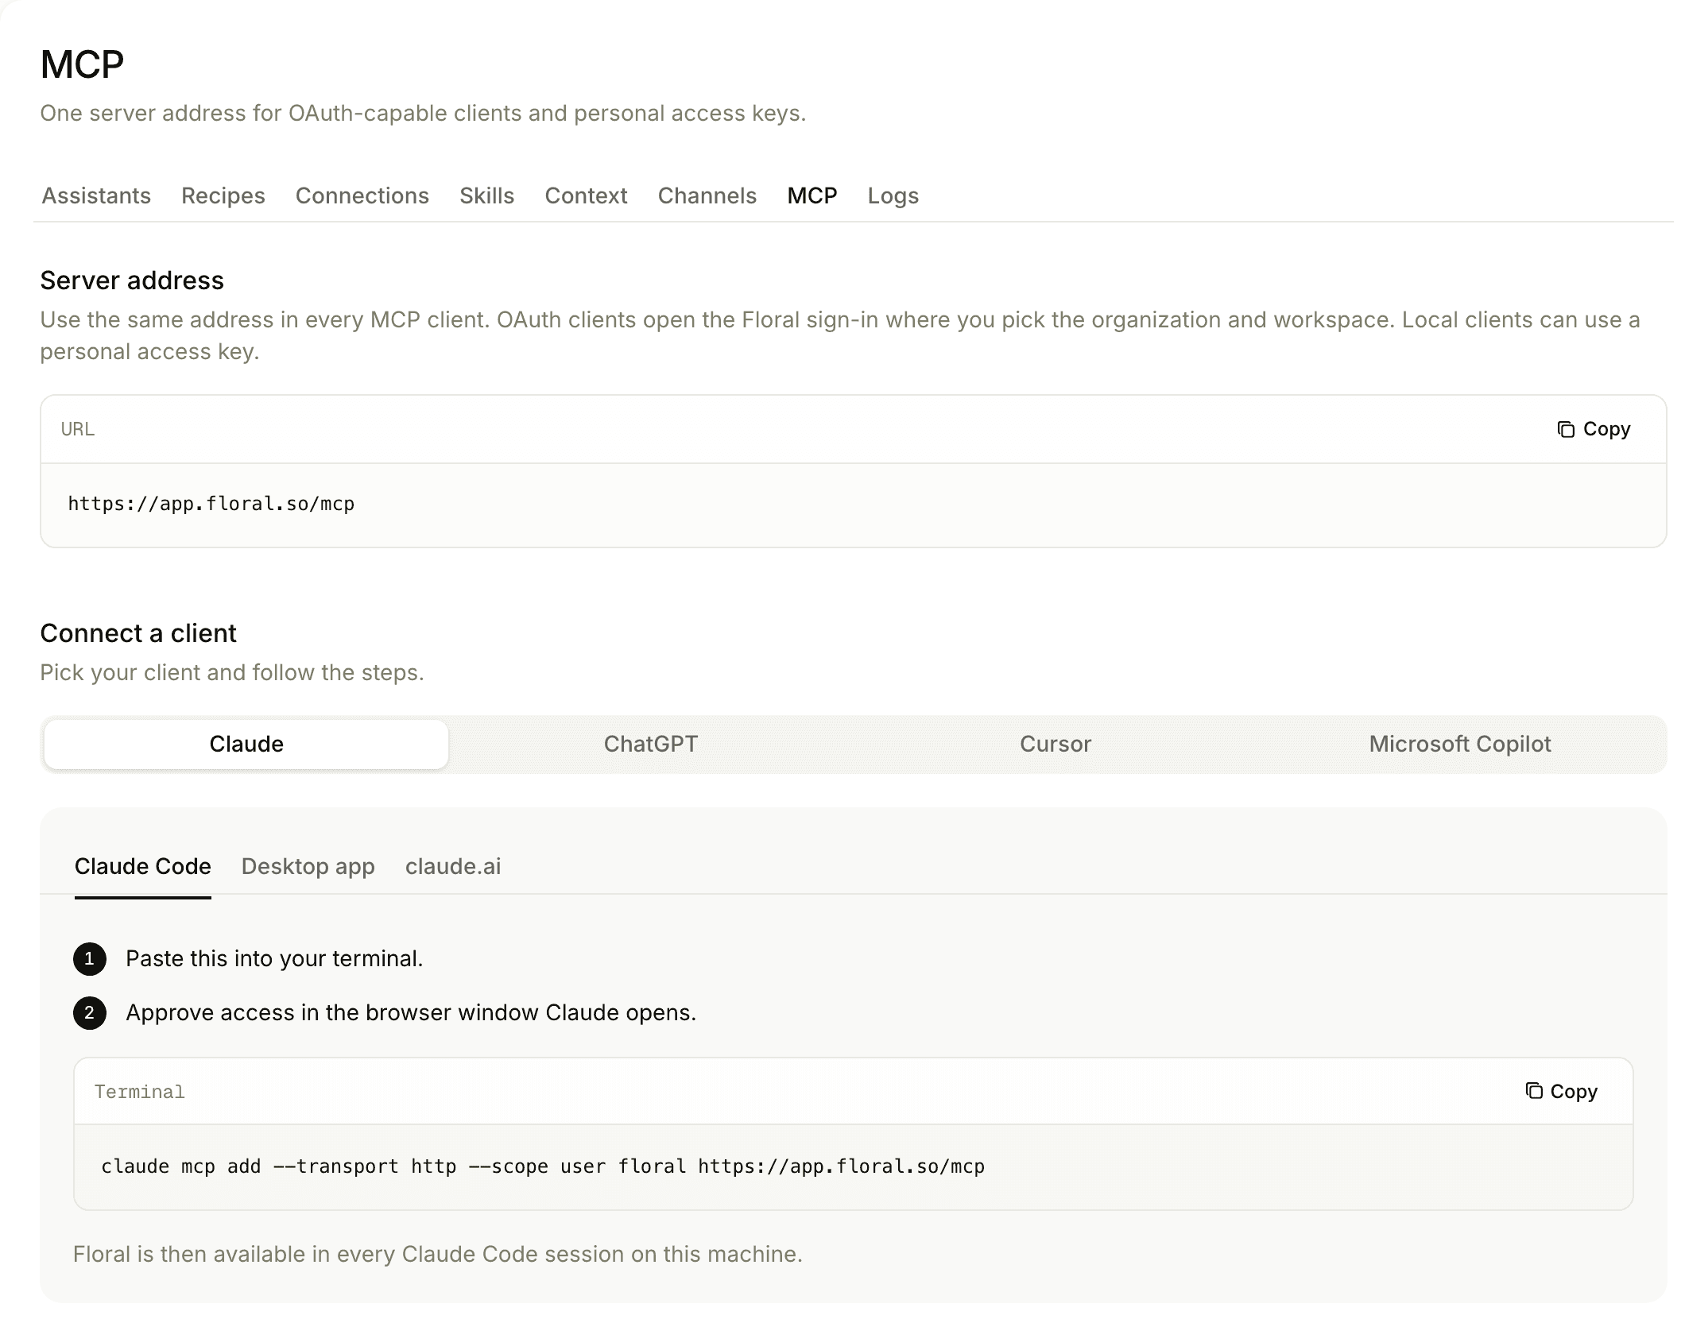The width and height of the screenshot is (1685, 1319).
Task: Open the Channels tab
Action: click(x=707, y=195)
